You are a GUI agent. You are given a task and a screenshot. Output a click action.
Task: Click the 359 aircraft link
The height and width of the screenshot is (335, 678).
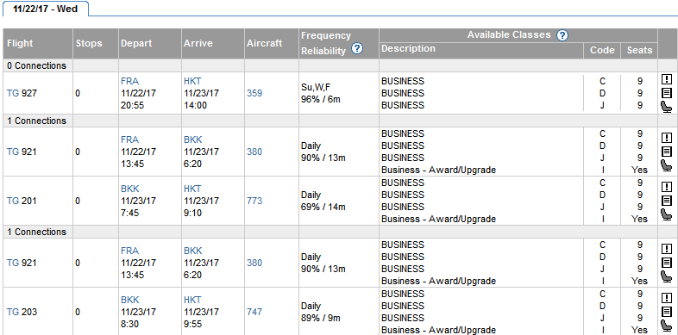(254, 93)
